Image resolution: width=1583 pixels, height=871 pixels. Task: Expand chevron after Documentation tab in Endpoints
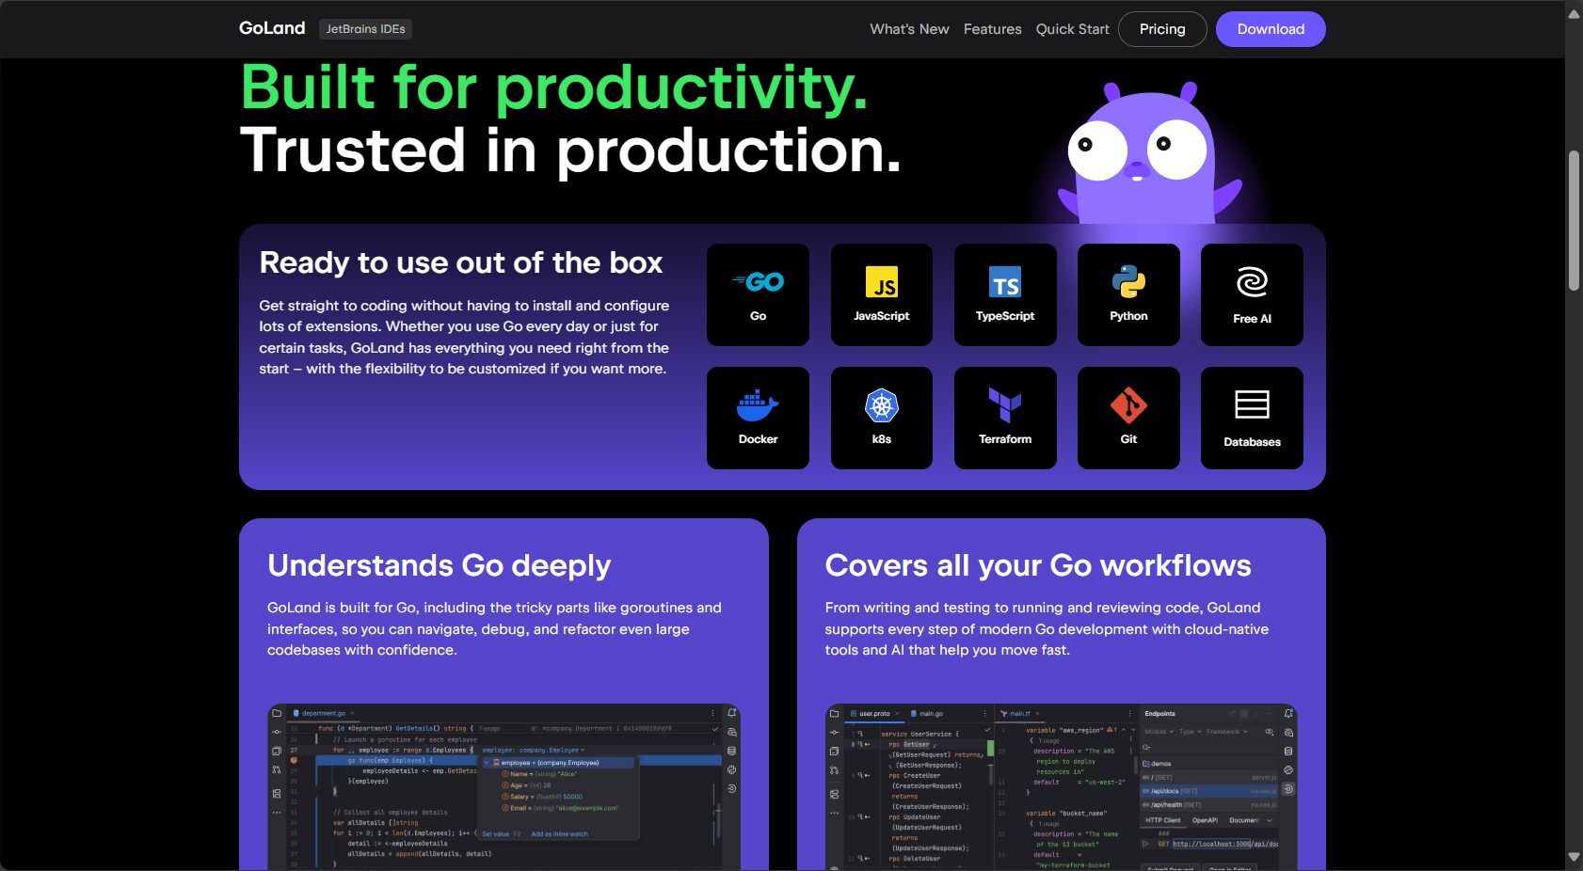[x=1270, y=820]
